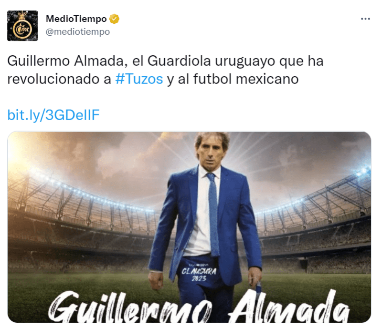Click the gold verified badge
Viewport: 382px width, 327px height.
[114, 19]
